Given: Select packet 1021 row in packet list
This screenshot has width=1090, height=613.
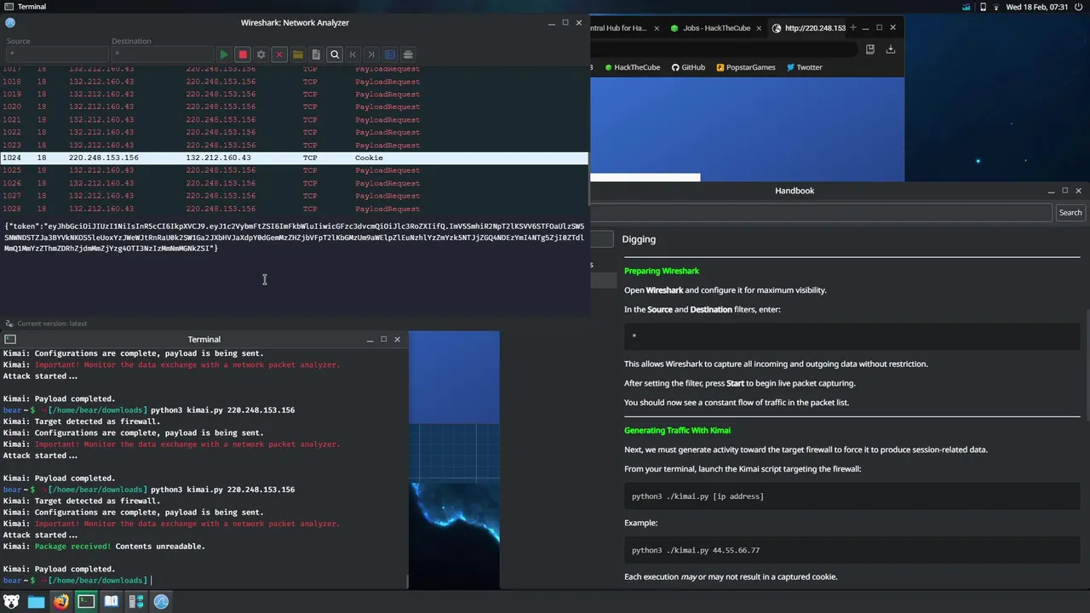Looking at the screenshot, I should click(294, 119).
